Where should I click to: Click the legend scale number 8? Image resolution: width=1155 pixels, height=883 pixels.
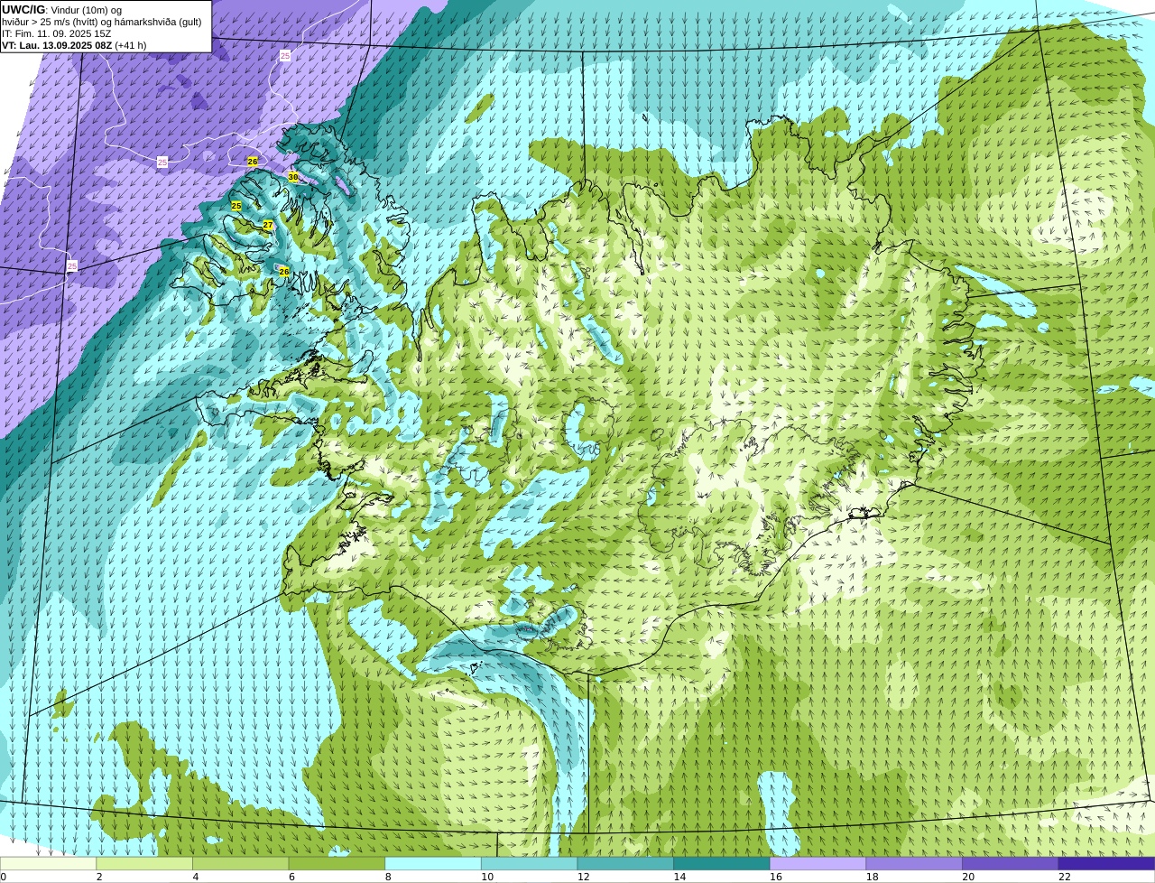point(388,877)
